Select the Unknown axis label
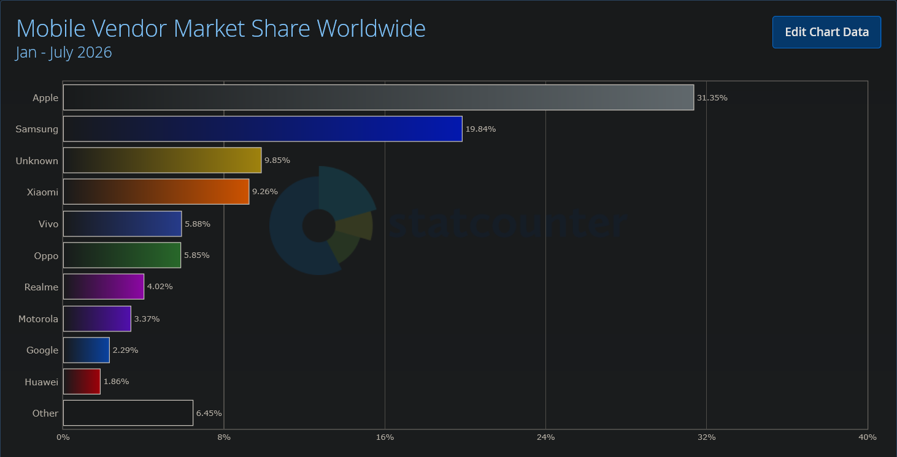This screenshot has height=457, width=897. coord(37,161)
